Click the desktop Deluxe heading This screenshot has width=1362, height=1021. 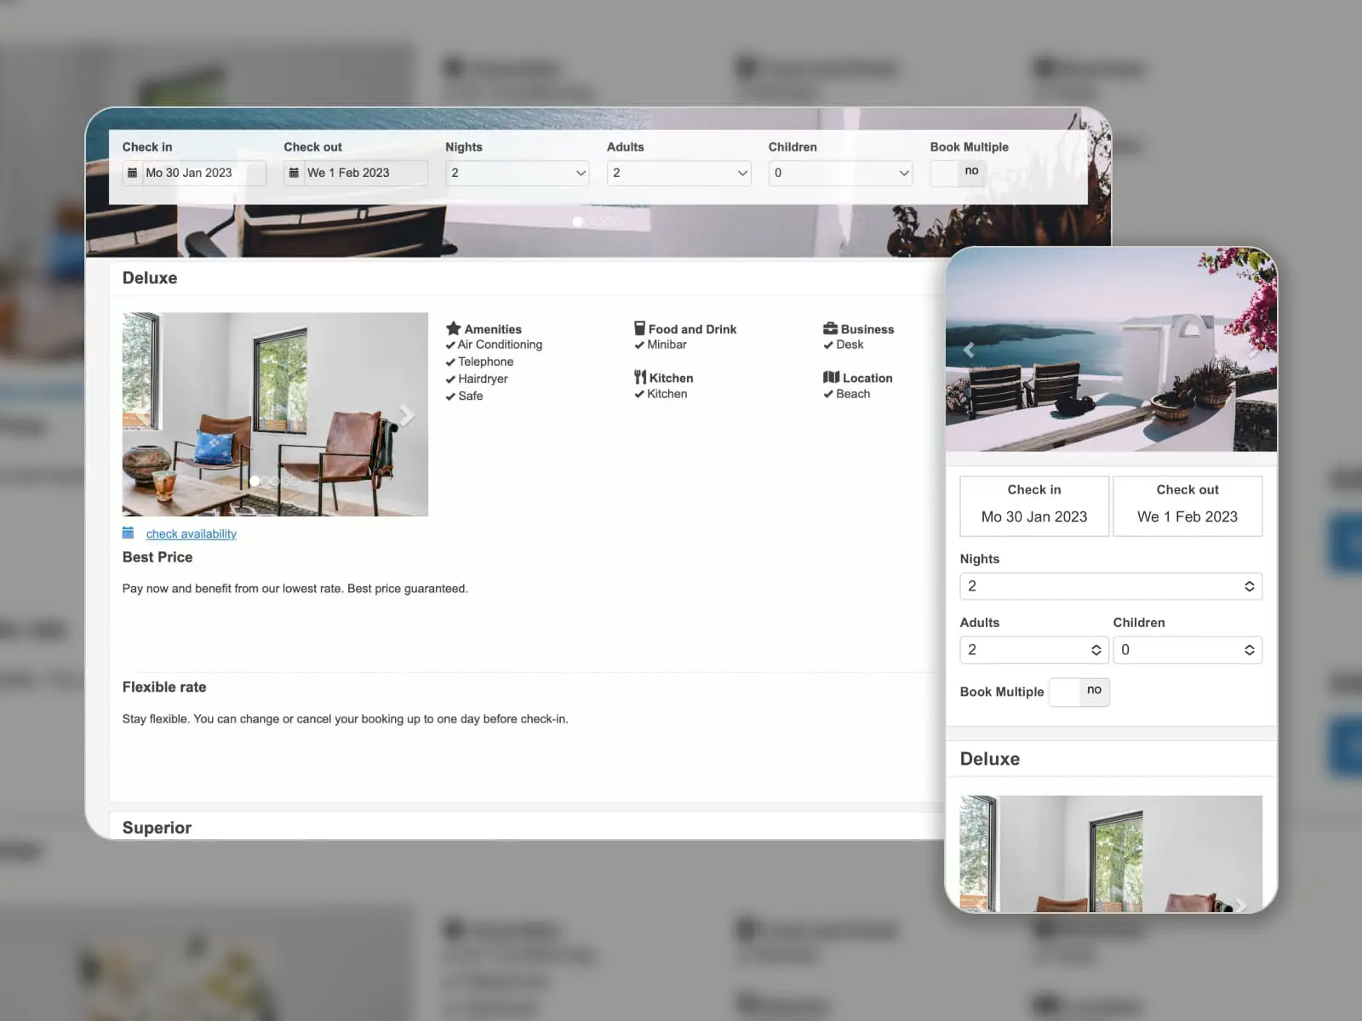[x=150, y=278]
